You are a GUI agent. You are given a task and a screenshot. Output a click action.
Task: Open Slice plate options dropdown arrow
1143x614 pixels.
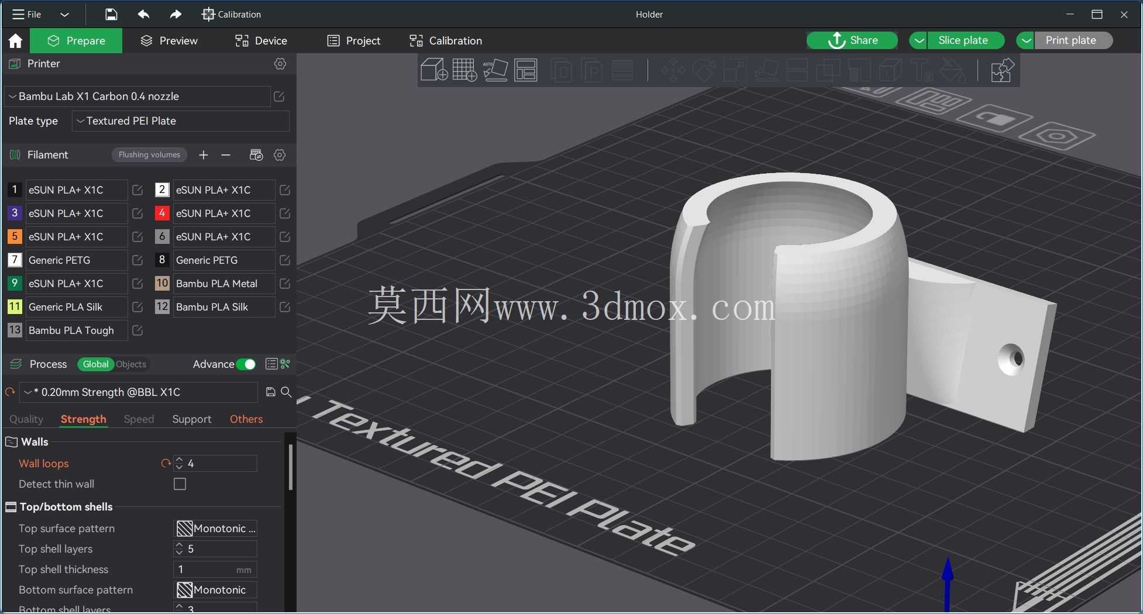[x=919, y=40]
